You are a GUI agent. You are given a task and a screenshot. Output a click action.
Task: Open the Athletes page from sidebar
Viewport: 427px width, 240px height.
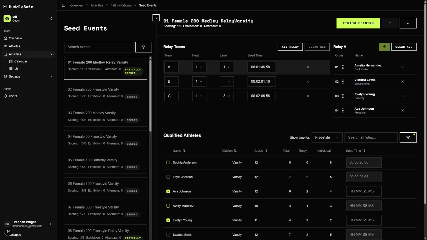tap(14, 46)
